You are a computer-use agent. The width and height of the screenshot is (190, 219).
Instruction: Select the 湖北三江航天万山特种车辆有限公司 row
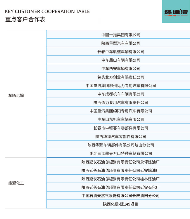point(121,153)
